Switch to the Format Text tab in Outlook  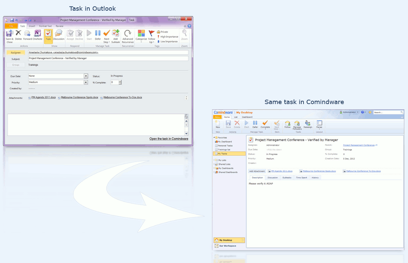46,26
